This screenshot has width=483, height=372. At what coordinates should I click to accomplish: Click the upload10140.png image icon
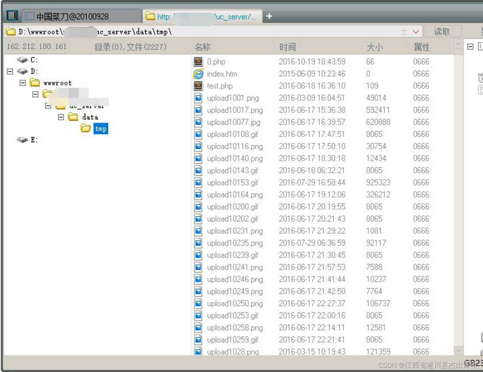click(x=198, y=158)
